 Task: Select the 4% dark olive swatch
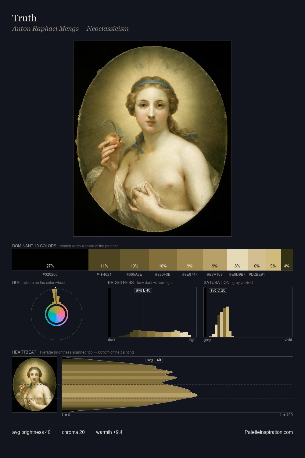pos(287,260)
